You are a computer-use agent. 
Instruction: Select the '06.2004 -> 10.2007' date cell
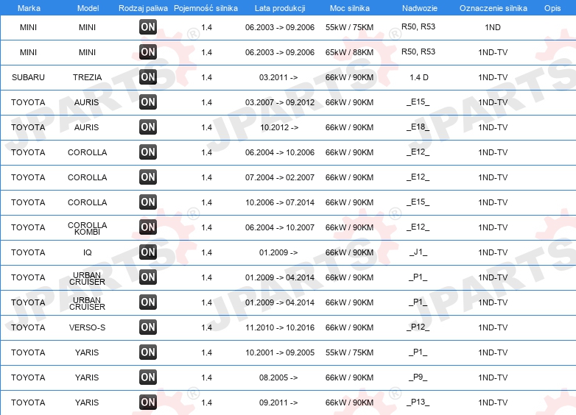point(280,227)
